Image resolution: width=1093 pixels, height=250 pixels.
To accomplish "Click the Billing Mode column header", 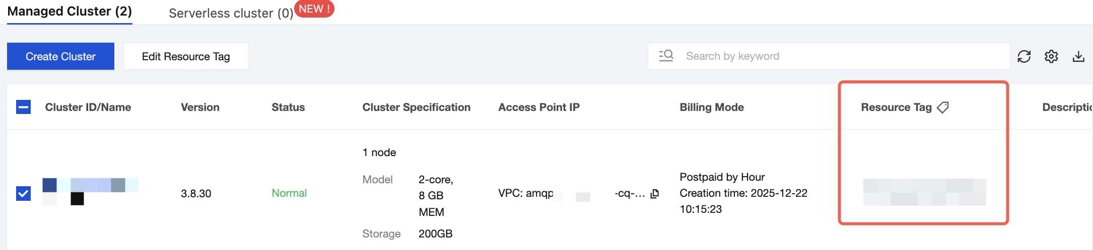I will pos(712,107).
